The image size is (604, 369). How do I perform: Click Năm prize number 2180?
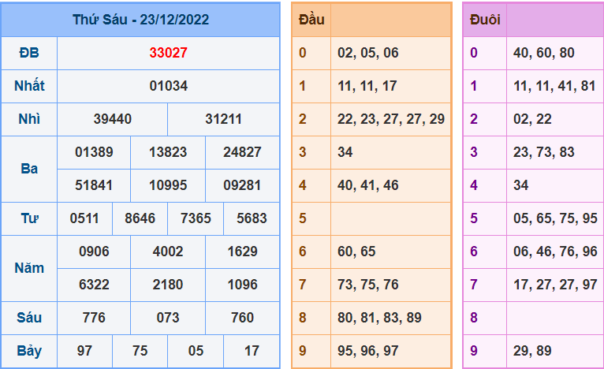click(168, 285)
